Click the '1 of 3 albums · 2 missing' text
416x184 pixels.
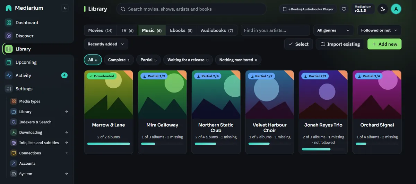[162, 137]
